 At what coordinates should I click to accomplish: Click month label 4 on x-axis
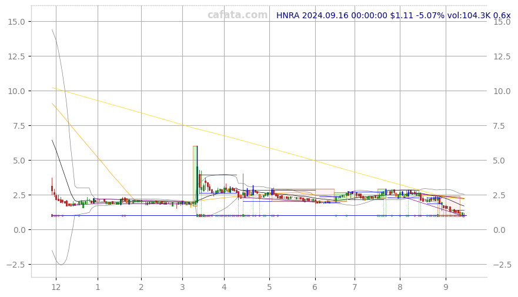[x=225, y=287]
